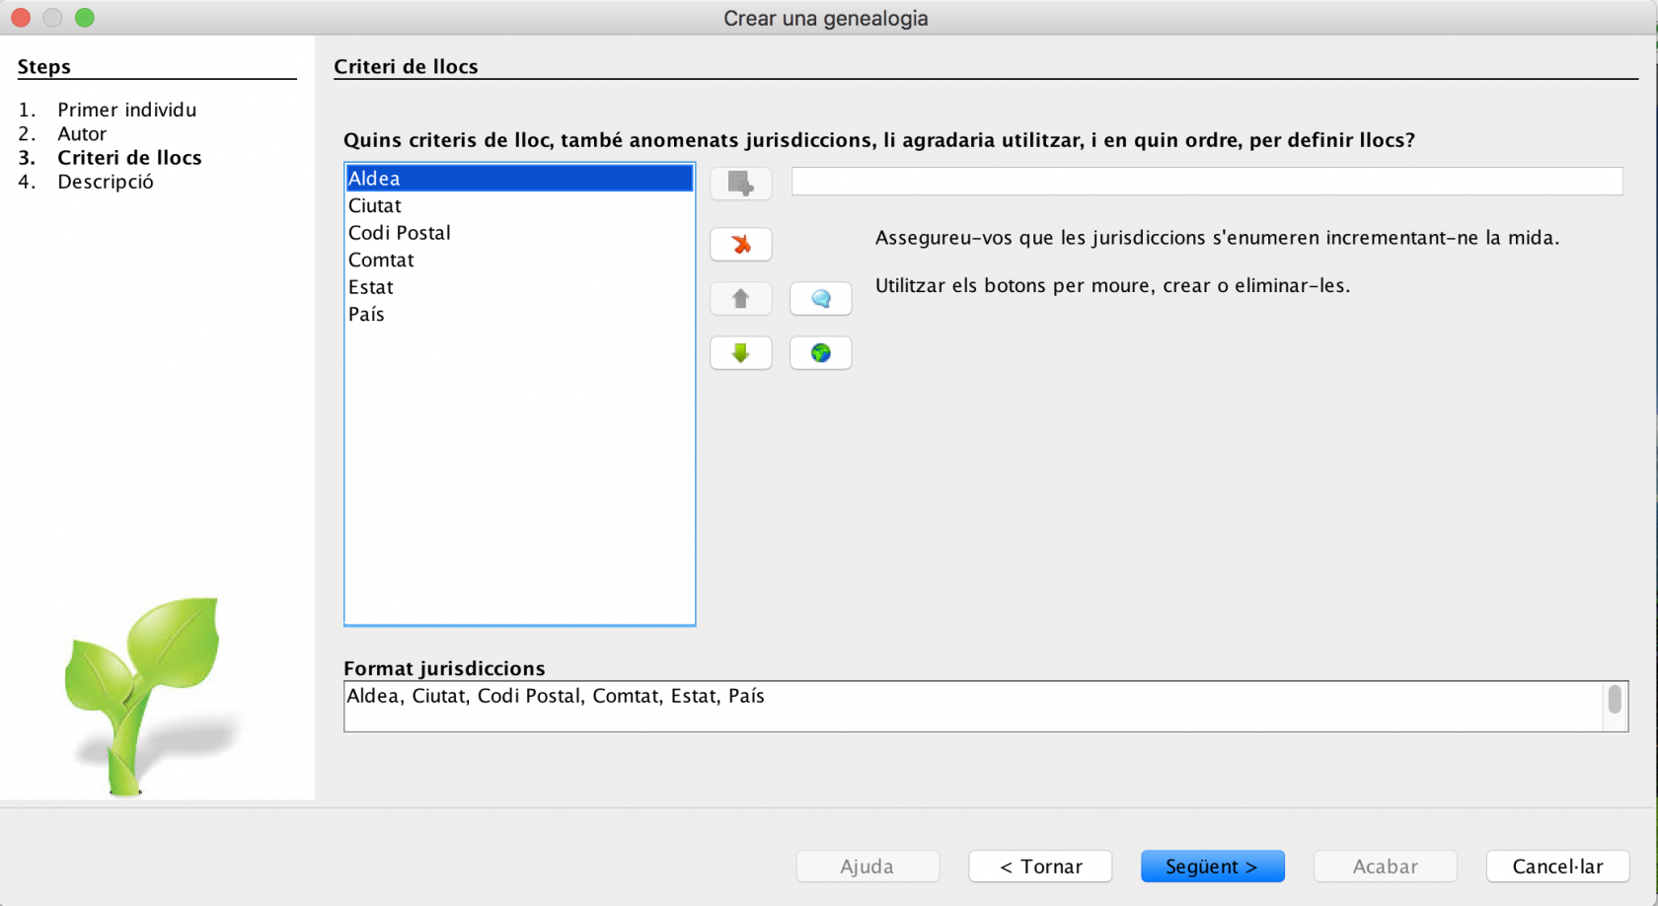The image size is (1658, 906).
Task: Click the Ajuda button
Action: 867,867
